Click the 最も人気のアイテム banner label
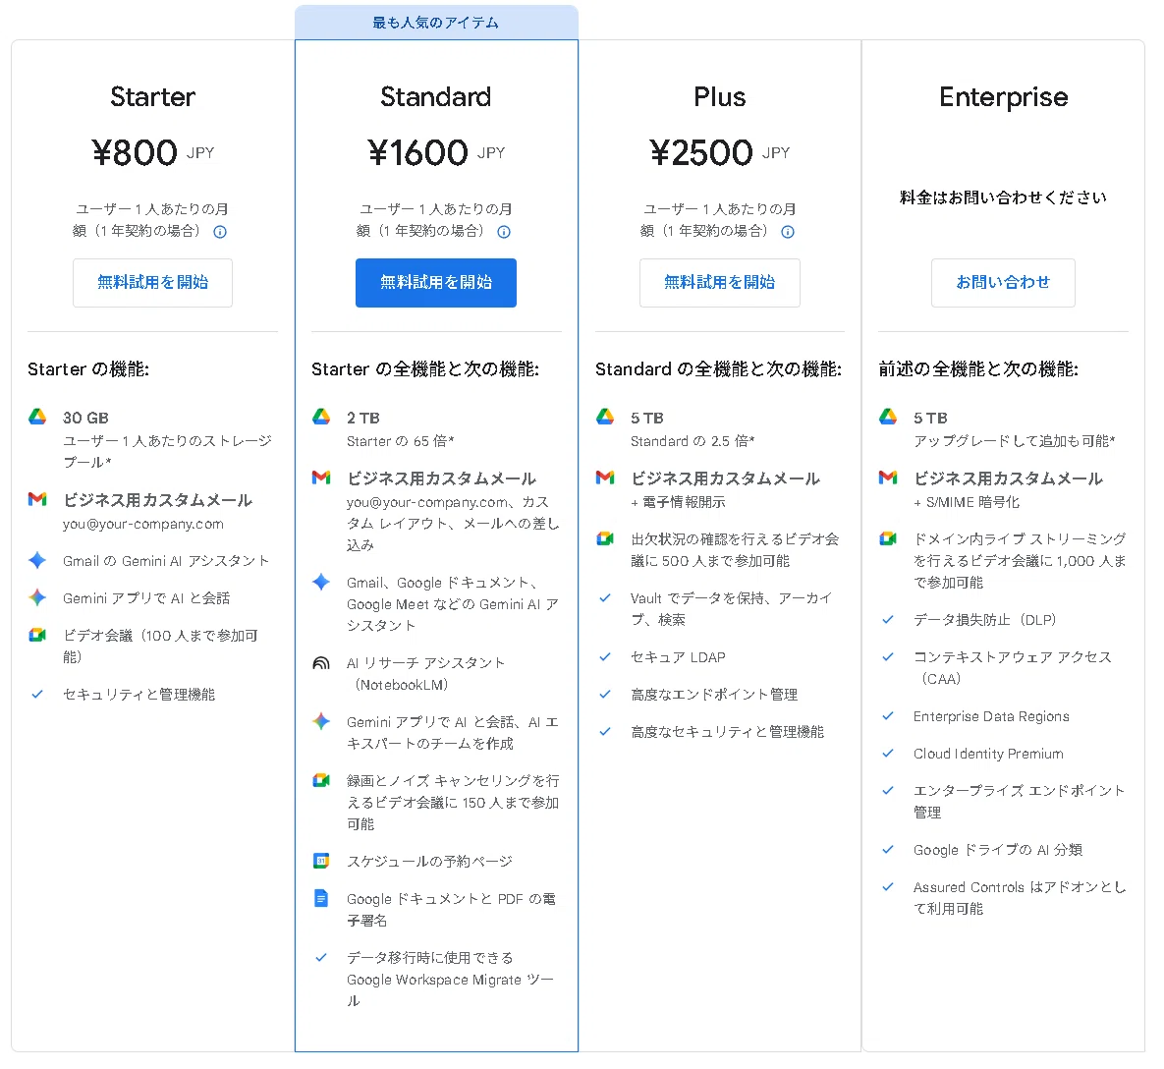 [436, 23]
